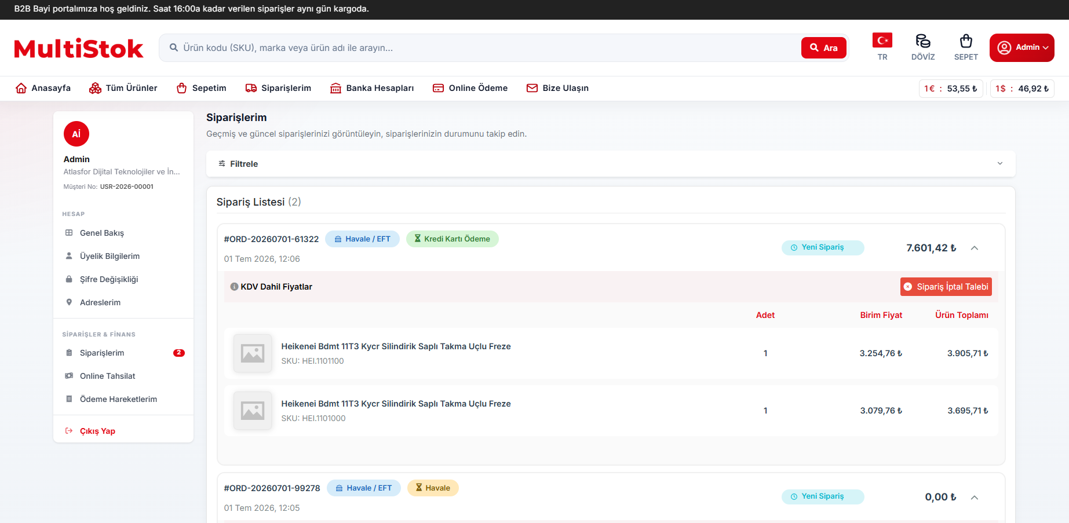This screenshot has height=523, width=1069.
Task: Open Siparişlerim in the top navigation bar
Action: click(278, 88)
